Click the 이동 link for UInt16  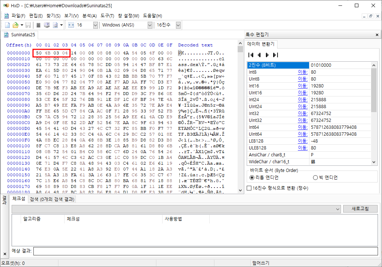[303, 93]
